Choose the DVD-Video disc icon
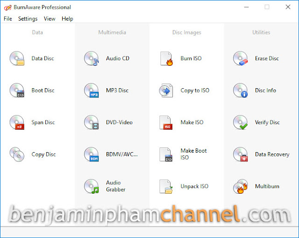 click(x=92, y=122)
